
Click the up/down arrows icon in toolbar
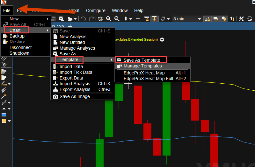232,19
